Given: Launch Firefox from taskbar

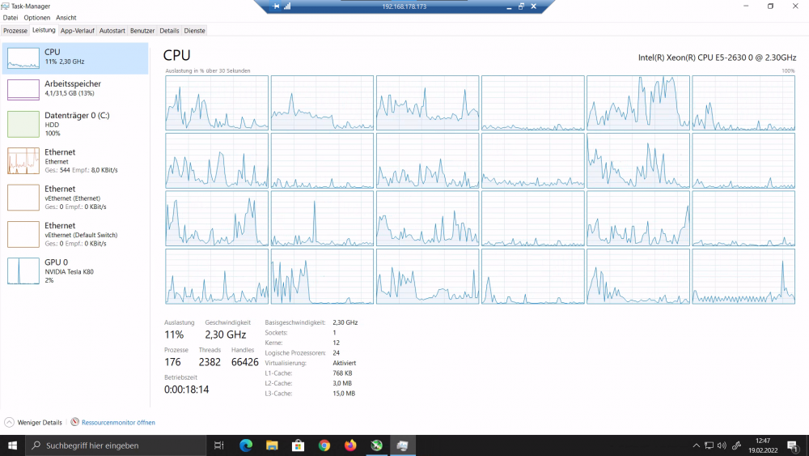Looking at the screenshot, I should tap(350, 445).
